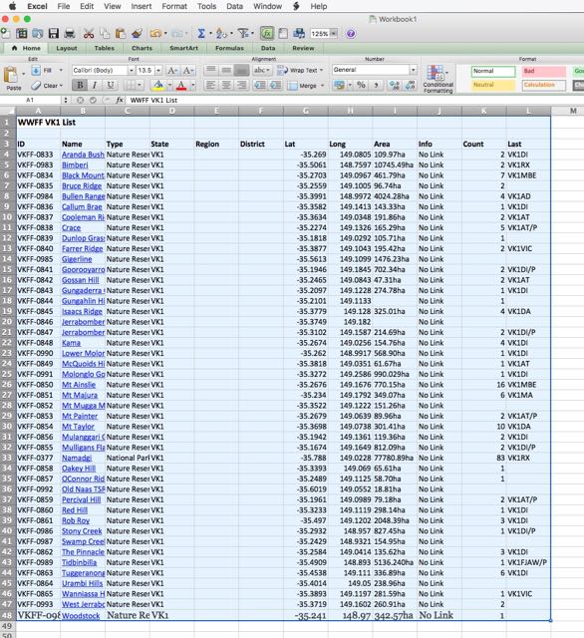Toggle Underline formatting
Viewport: 584px width, 638px height.
[x=110, y=85]
